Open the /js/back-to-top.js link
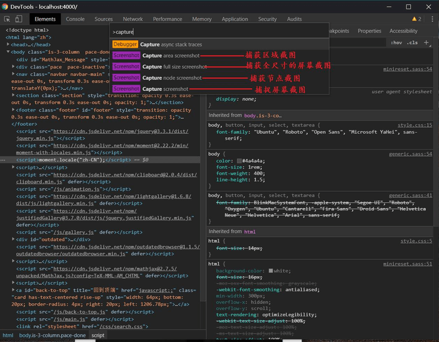This screenshot has height=342, width=439. [x=79, y=312]
